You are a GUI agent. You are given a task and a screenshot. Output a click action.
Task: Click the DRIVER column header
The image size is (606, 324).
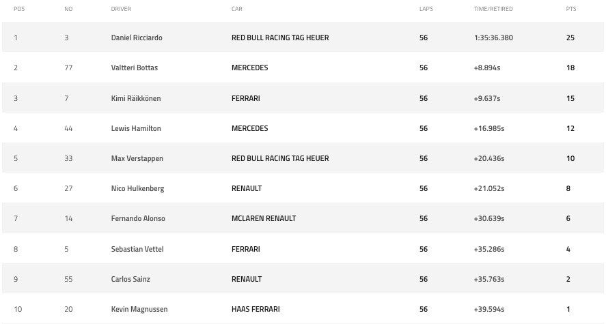click(121, 9)
